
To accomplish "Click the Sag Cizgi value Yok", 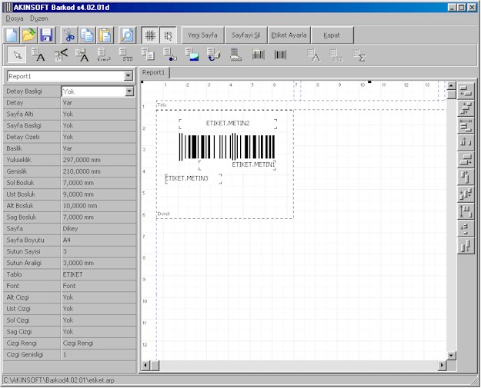I will (99, 331).
